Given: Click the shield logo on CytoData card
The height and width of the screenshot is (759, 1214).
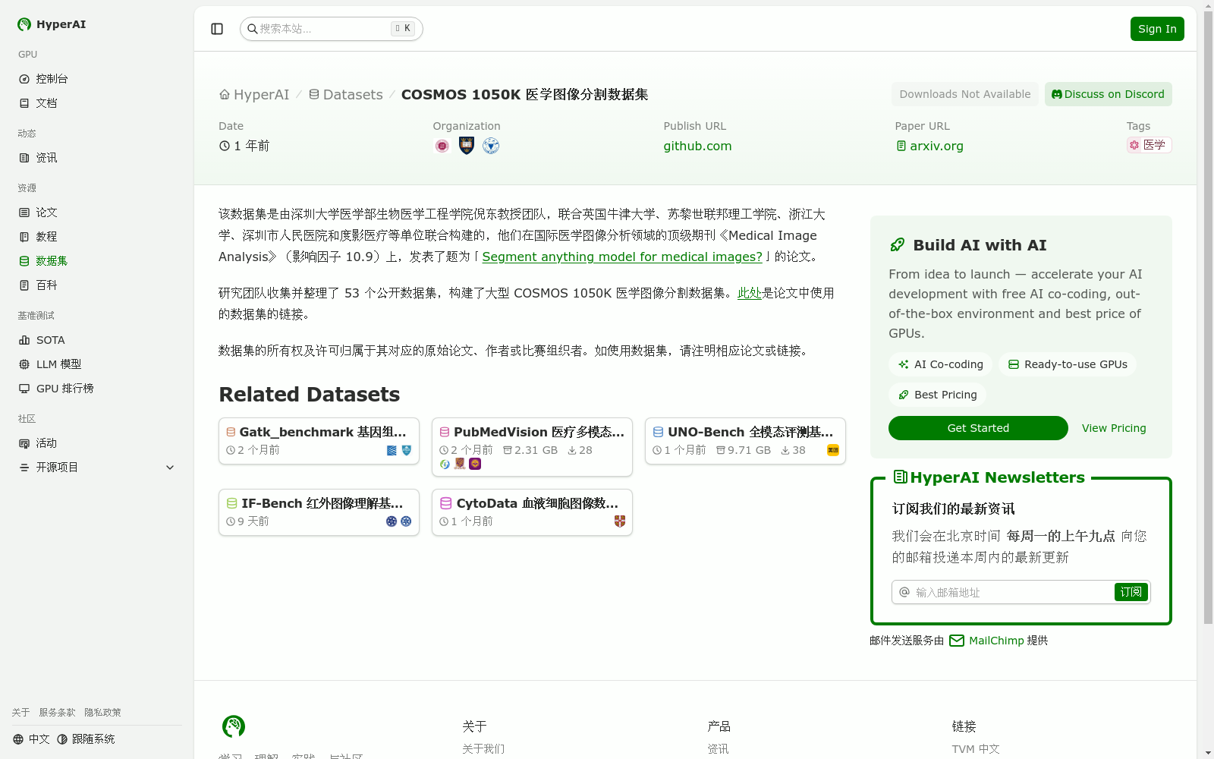Looking at the screenshot, I should (620, 521).
